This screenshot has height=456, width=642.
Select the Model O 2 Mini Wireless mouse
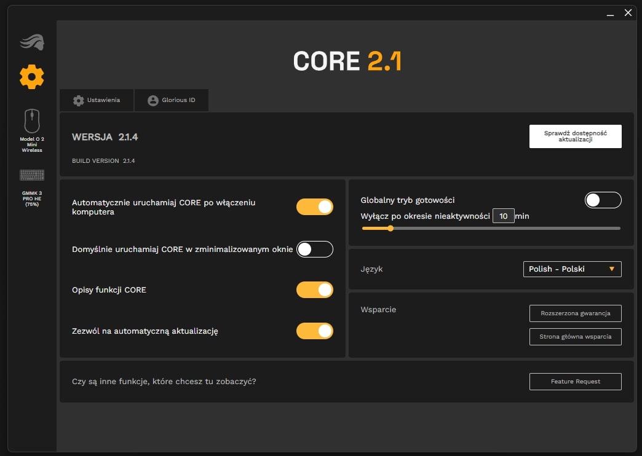[32, 130]
